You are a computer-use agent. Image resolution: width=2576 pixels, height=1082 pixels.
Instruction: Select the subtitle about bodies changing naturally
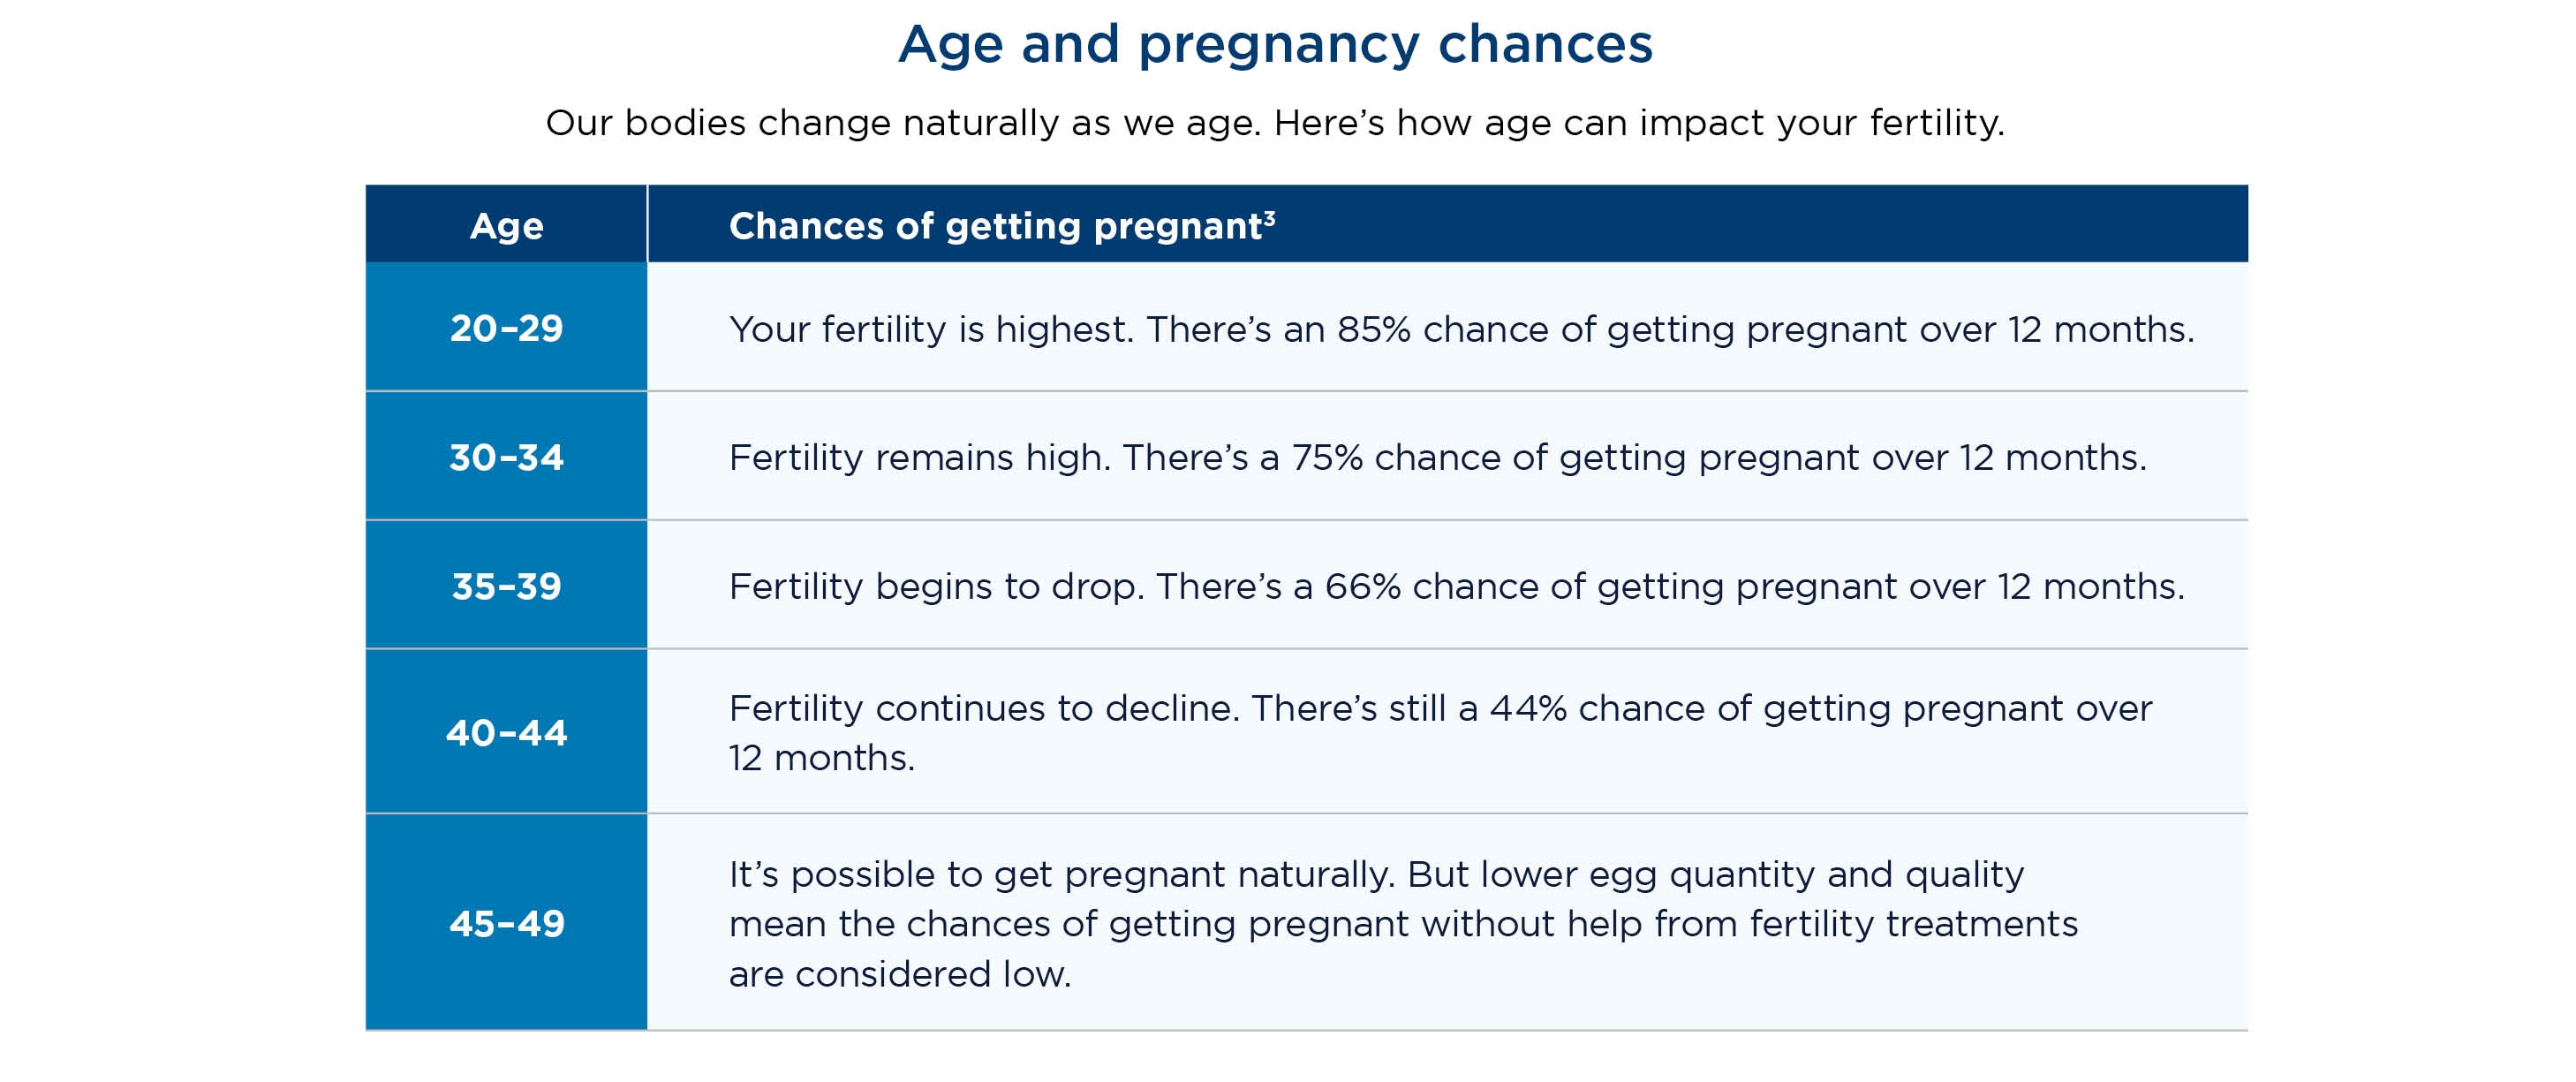coord(1275,123)
